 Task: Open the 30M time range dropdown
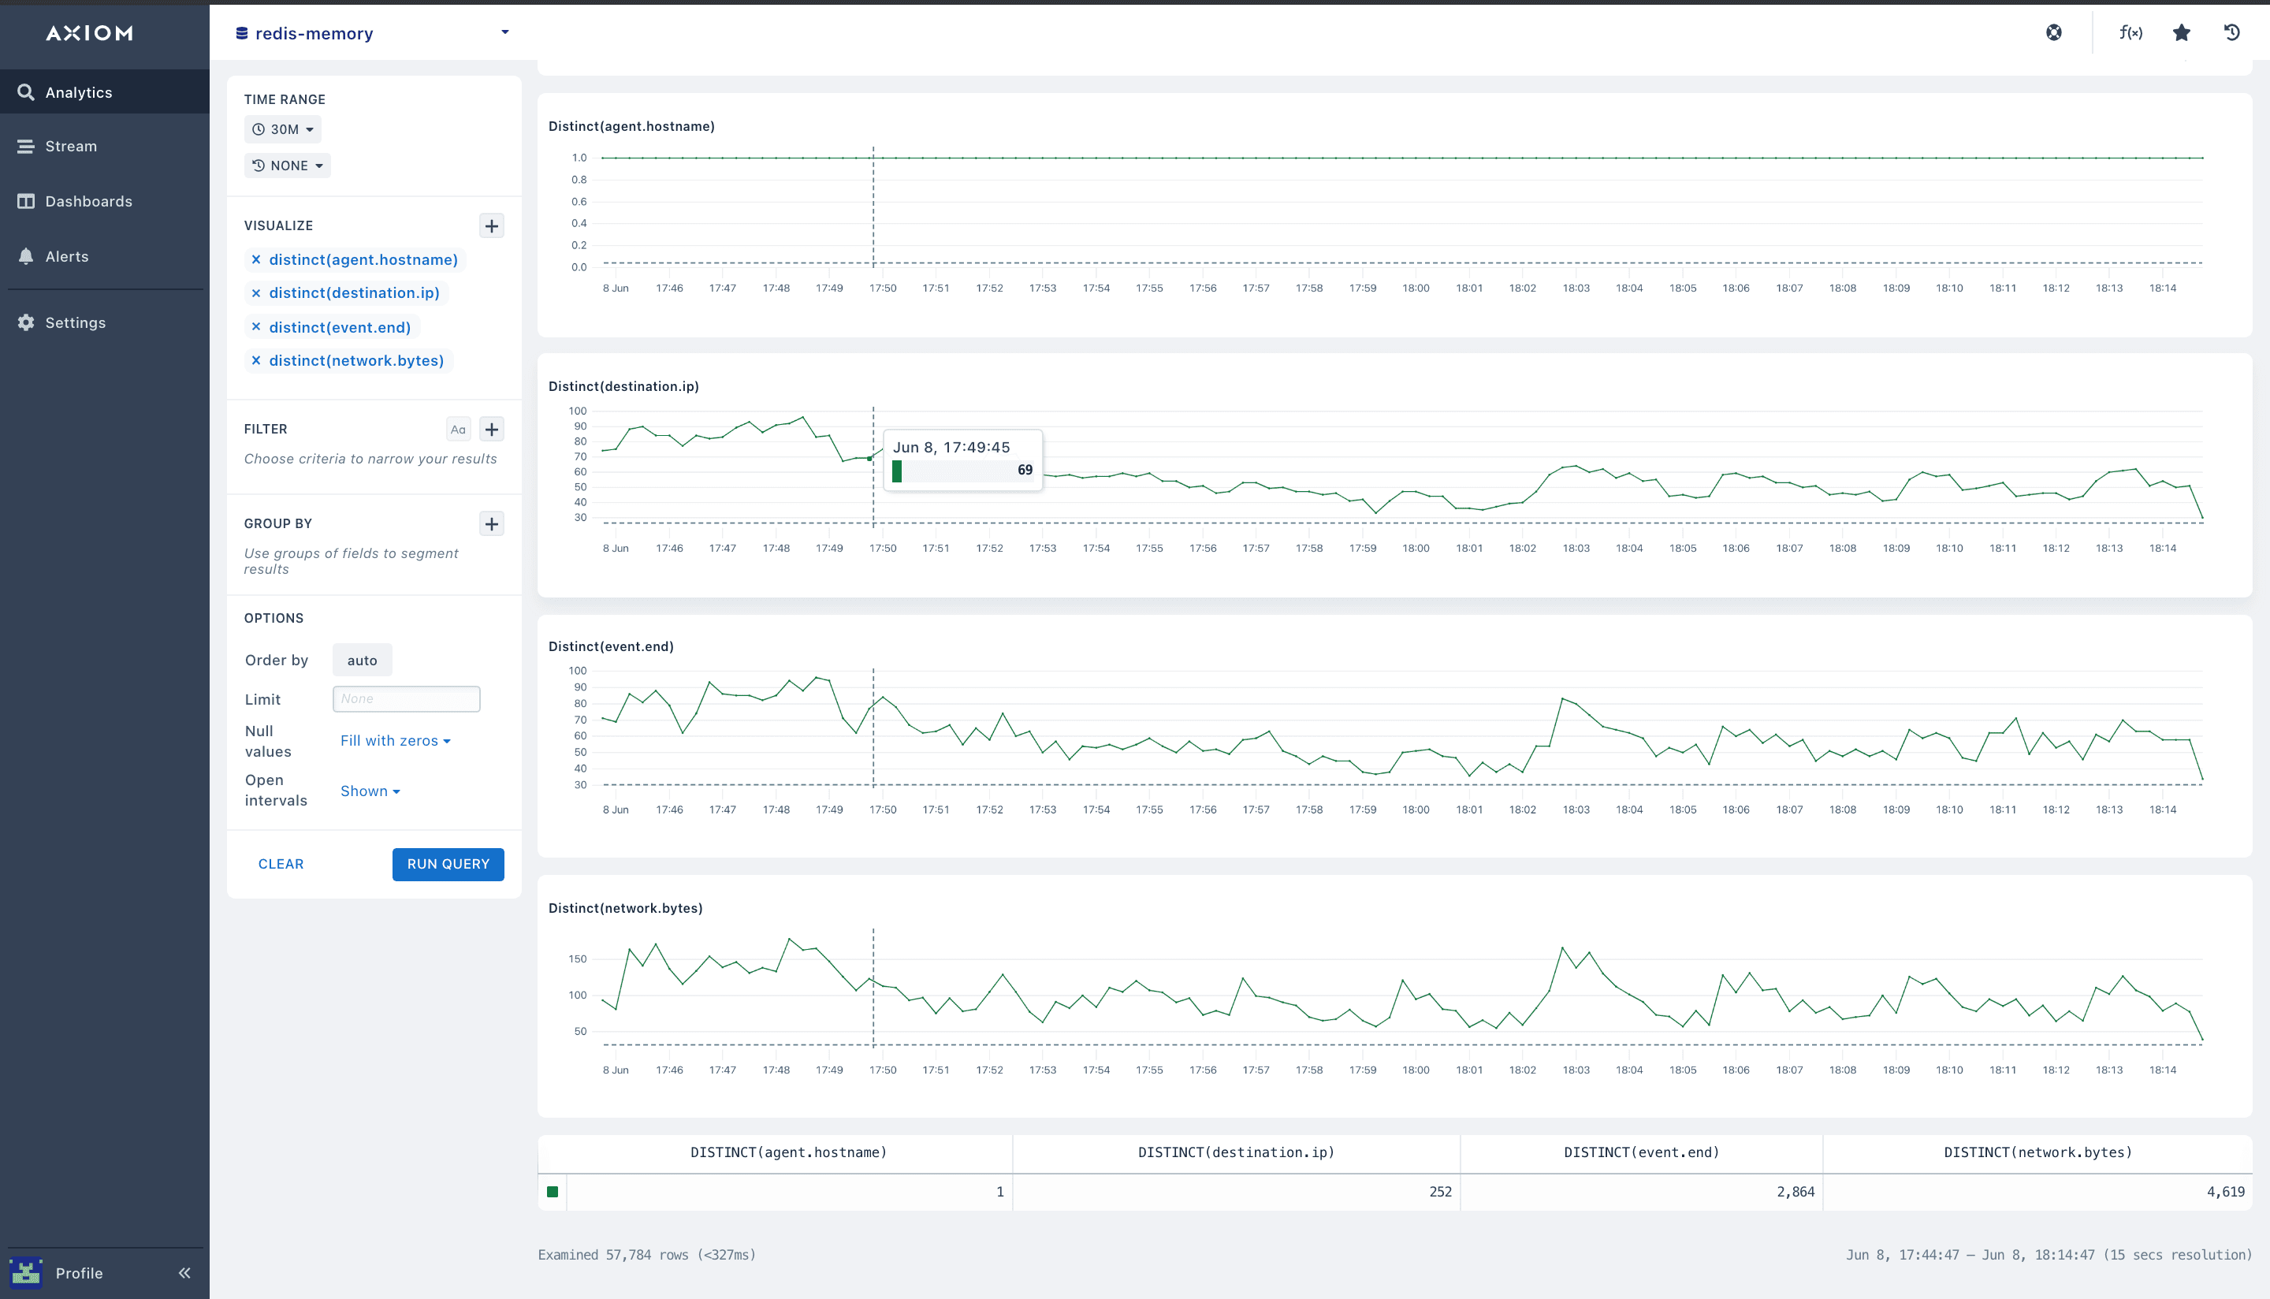tap(283, 129)
